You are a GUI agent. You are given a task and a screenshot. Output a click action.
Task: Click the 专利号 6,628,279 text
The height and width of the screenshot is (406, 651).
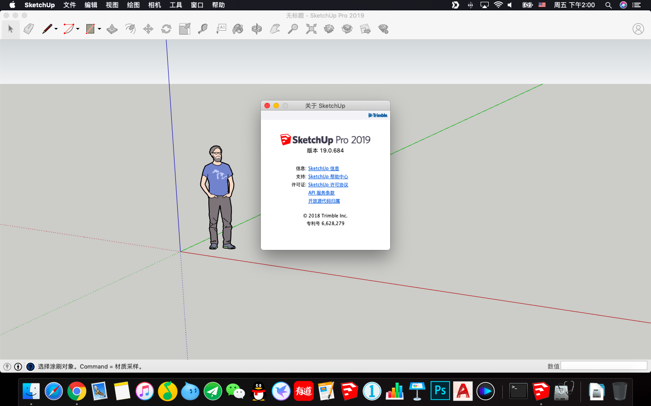[x=325, y=223]
